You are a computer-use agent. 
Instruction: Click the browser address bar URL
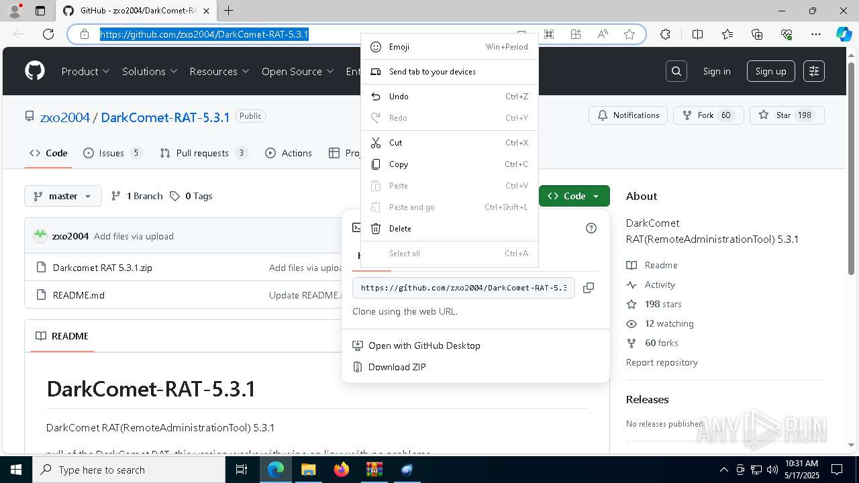[204, 34]
